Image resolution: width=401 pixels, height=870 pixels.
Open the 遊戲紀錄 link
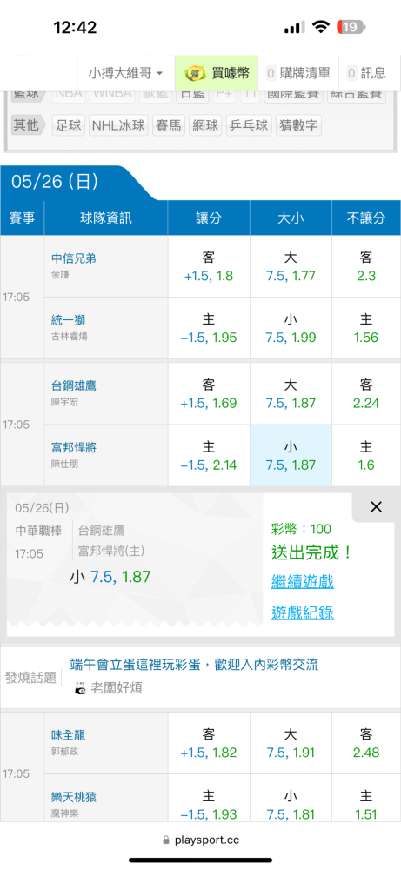(x=303, y=612)
